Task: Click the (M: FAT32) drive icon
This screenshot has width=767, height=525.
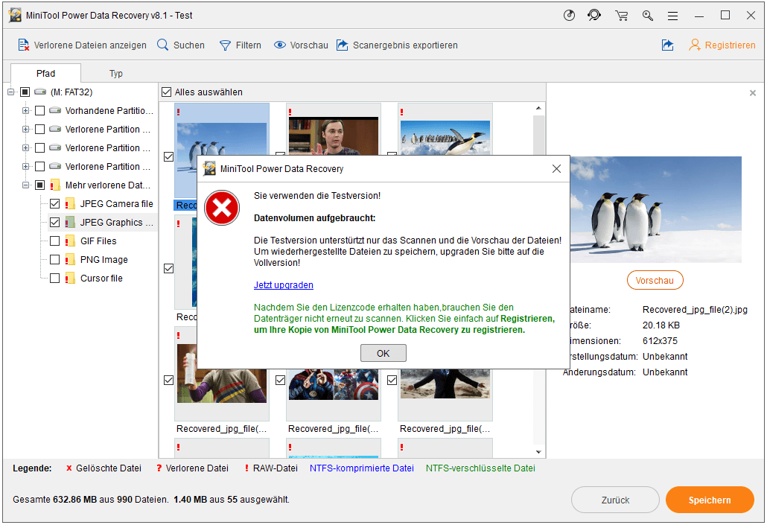Action: (40, 92)
